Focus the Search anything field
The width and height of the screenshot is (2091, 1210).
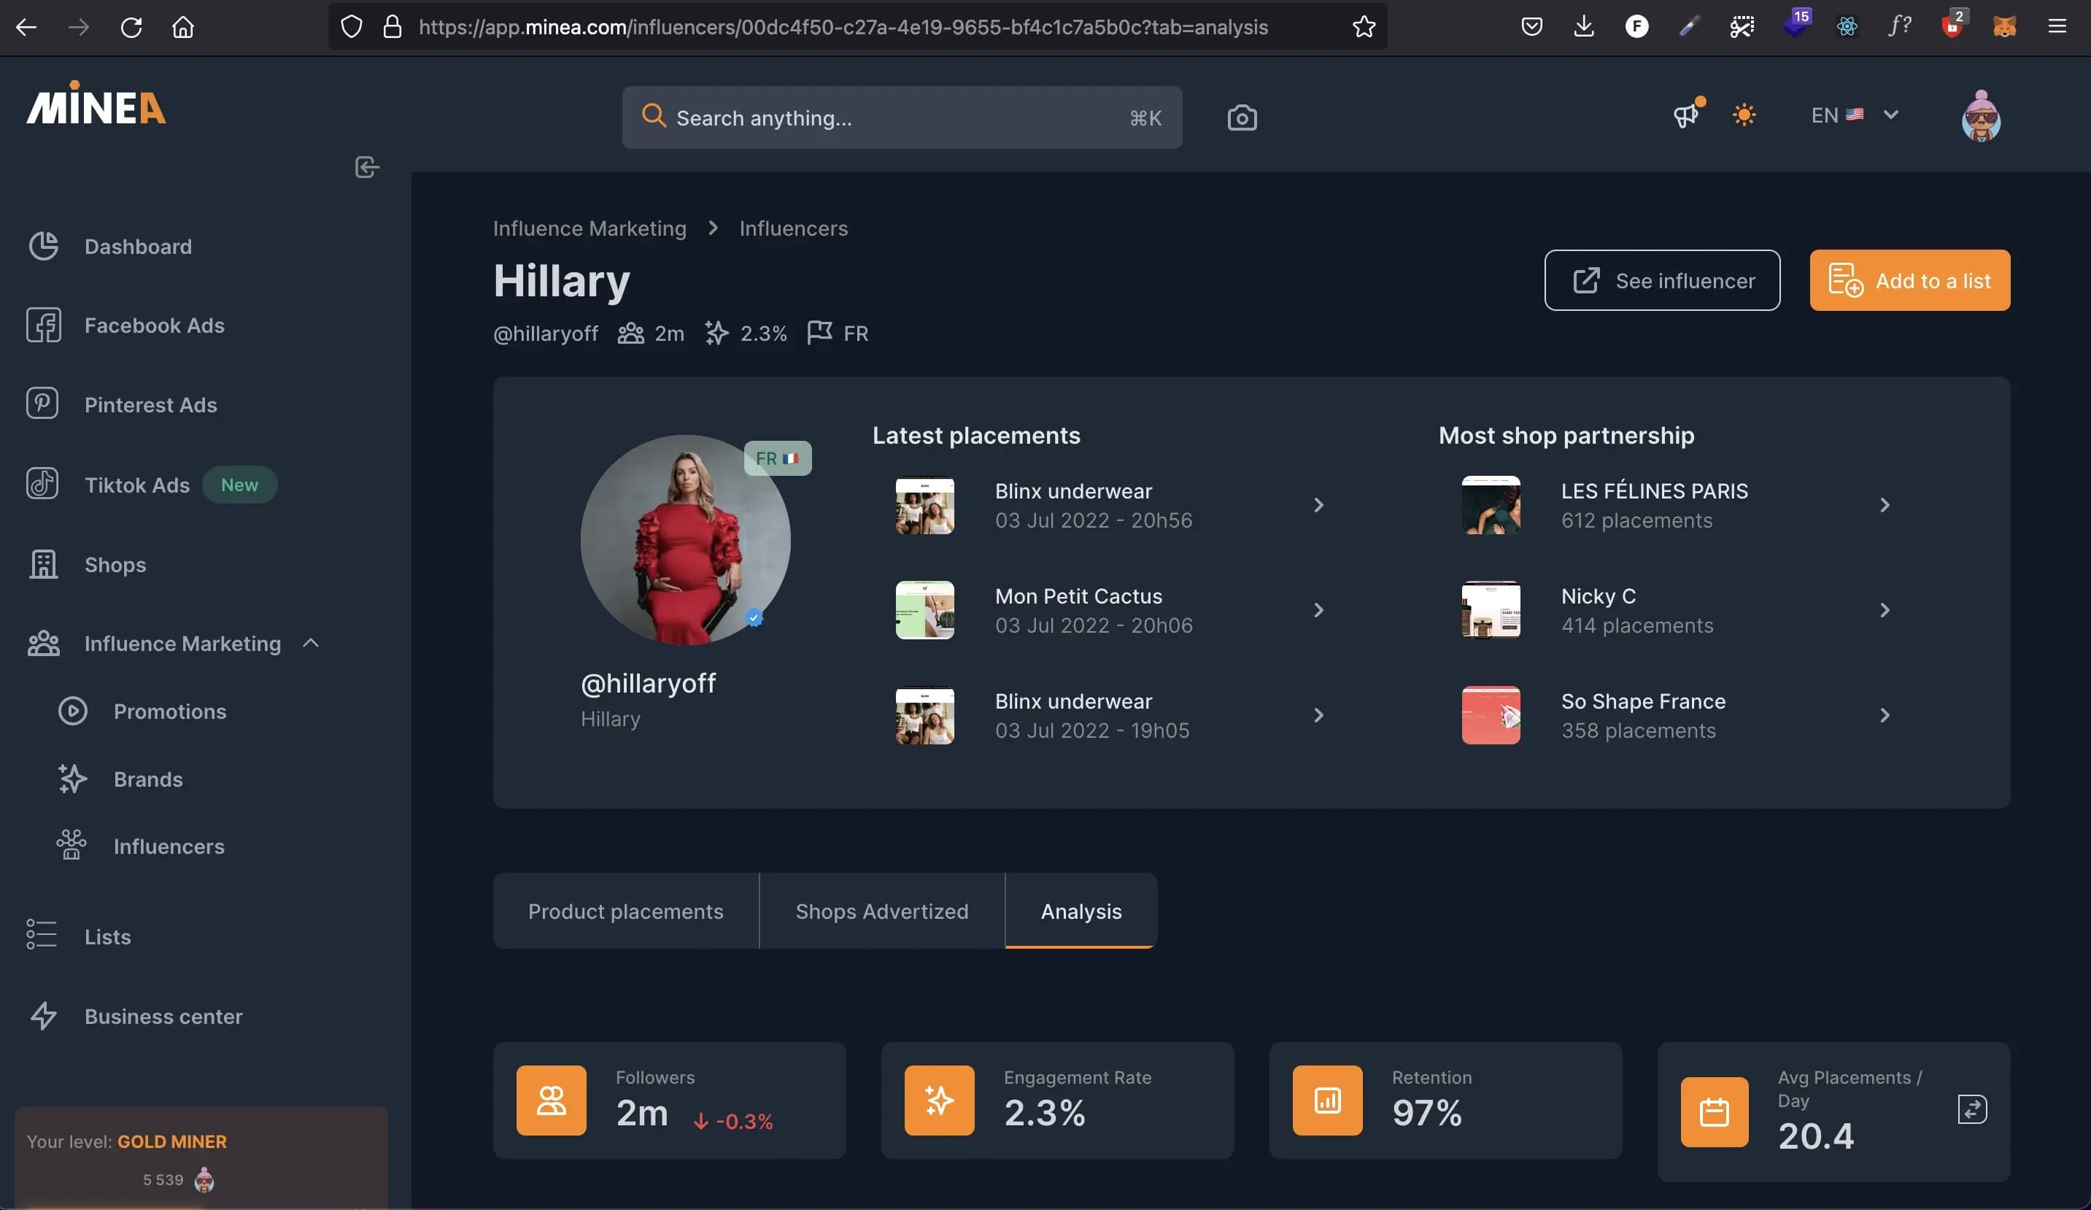click(902, 117)
